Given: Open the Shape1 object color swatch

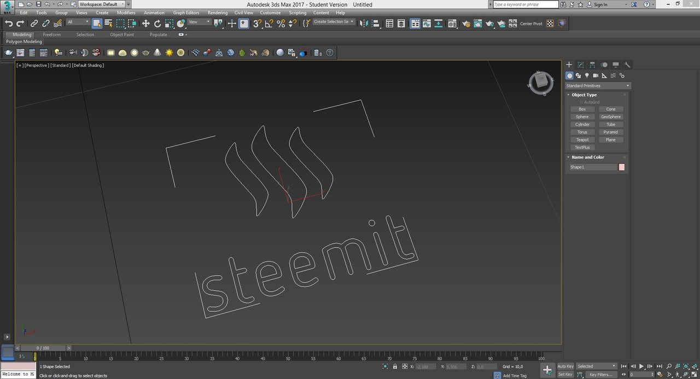Looking at the screenshot, I should (x=622, y=167).
